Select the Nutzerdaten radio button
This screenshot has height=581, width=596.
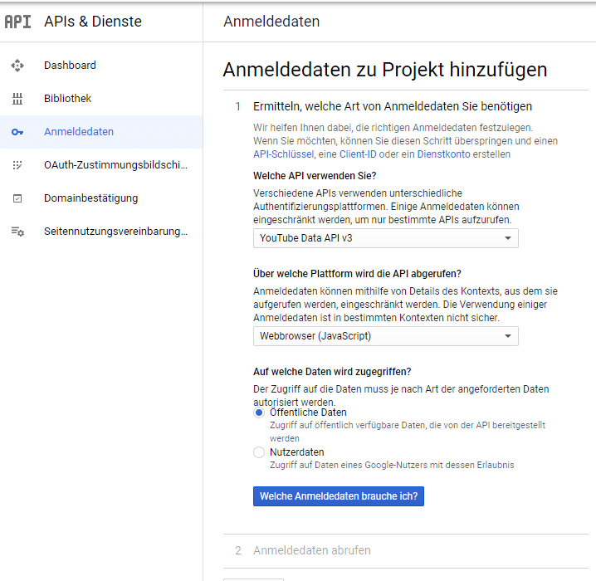coord(259,452)
